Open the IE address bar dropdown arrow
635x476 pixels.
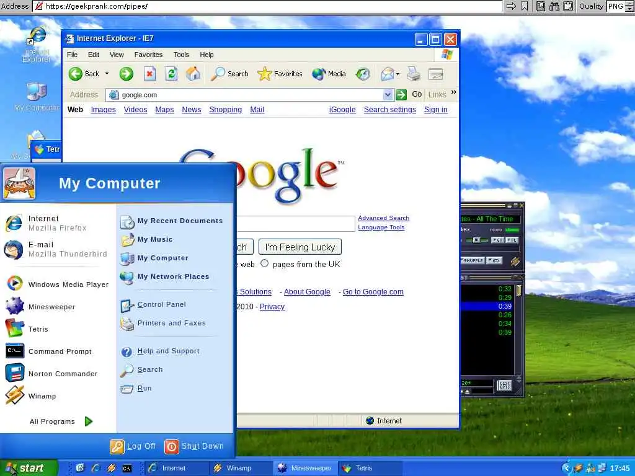point(388,95)
